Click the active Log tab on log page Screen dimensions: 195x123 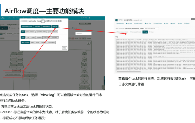pos(145,32)
